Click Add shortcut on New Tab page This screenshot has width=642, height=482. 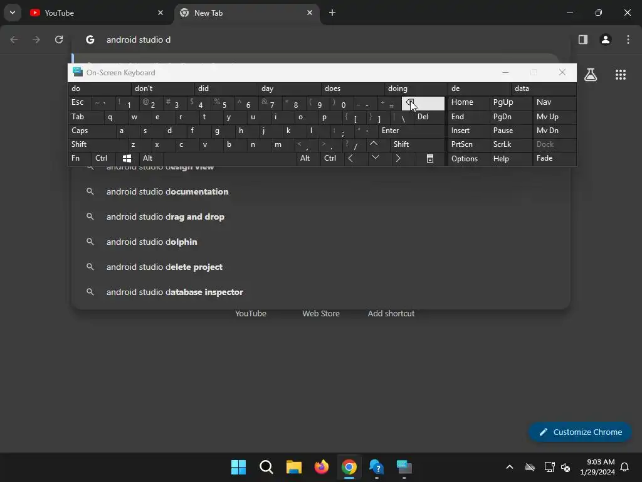(x=391, y=314)
